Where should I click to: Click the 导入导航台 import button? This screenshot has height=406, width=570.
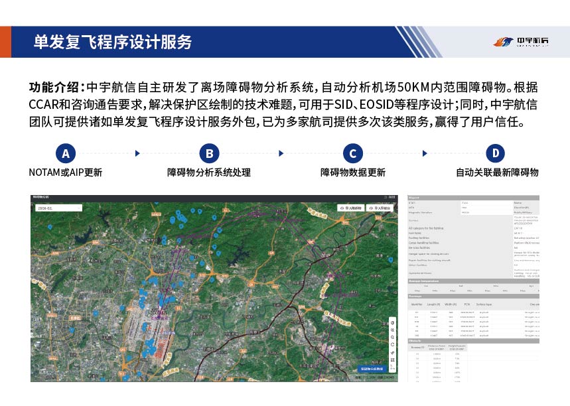380,208
